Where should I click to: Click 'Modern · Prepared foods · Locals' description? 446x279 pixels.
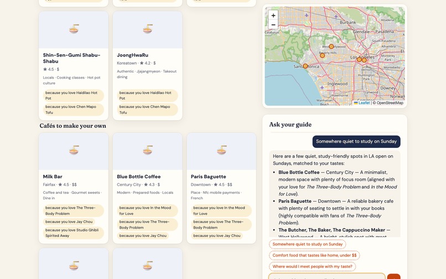click(145, 193)
